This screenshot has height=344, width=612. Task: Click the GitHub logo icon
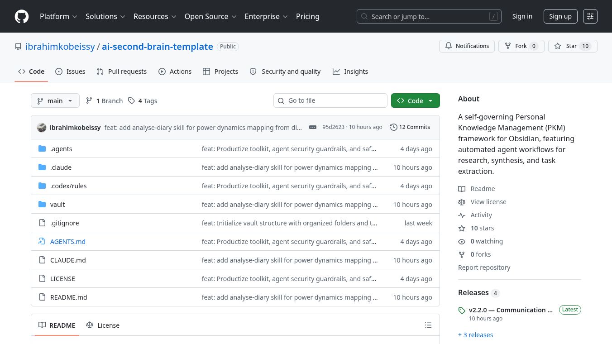click(22, 16)
